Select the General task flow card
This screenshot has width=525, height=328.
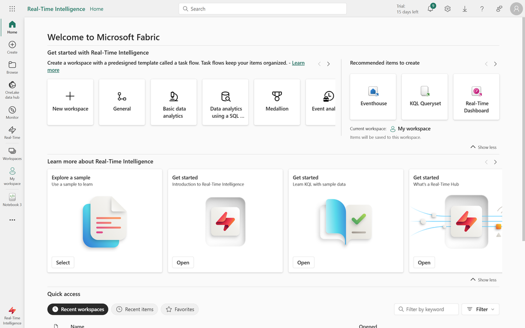pyautogui.click(x=122, y=102)
